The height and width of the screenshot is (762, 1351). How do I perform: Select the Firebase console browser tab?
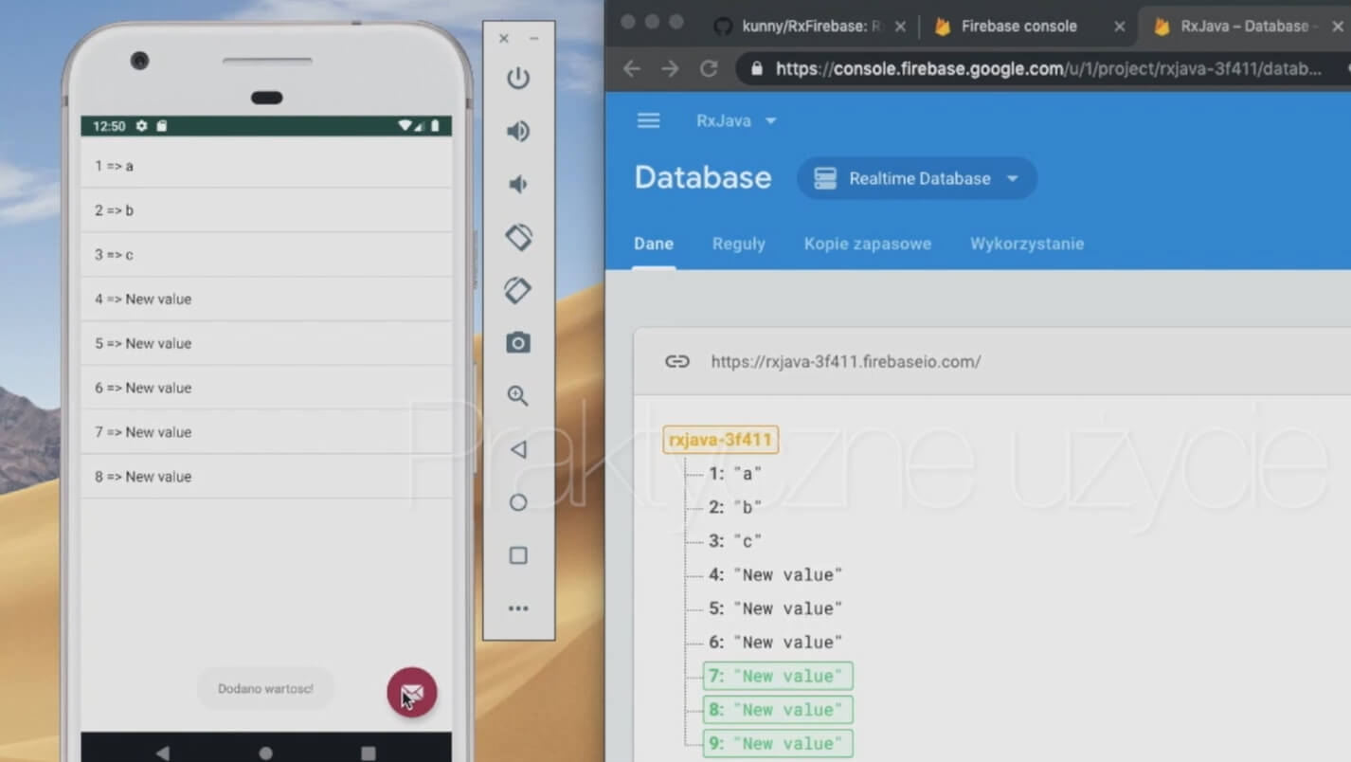(x=1018, y=27)
